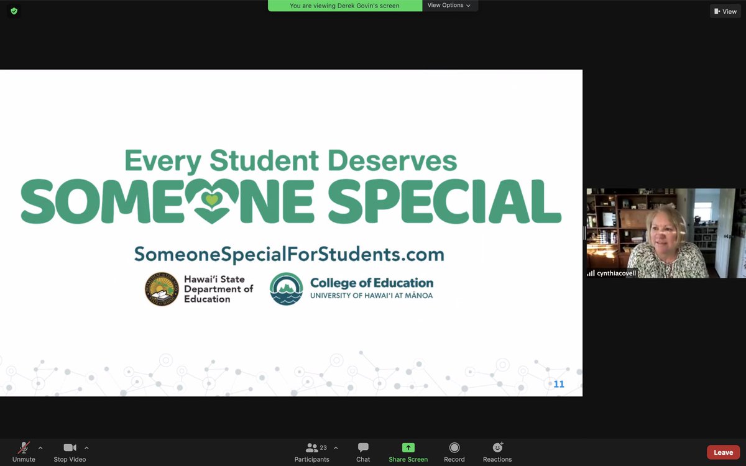The image size is (746, 466).
Task: Expand the caret beside Participants
Action: click(336, 447)
